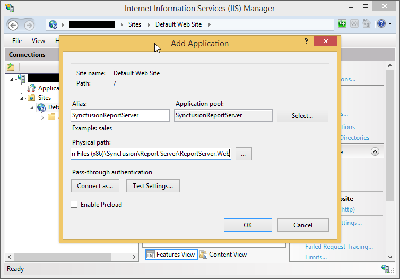Collapse the Sites tree node
400x279 pixels.
pyautogui.click(x=22, y=98)
